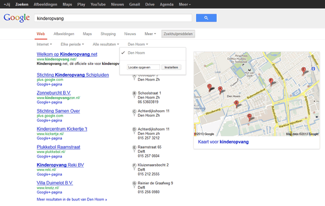Viewport: 325px width, 206px height.
Task: Click Zoeken in the top bar
Action: [x=22, y=4]
